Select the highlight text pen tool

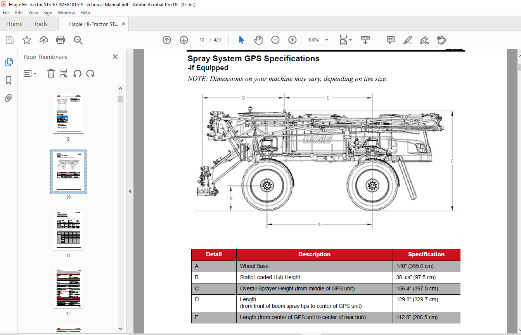[407, 40]
